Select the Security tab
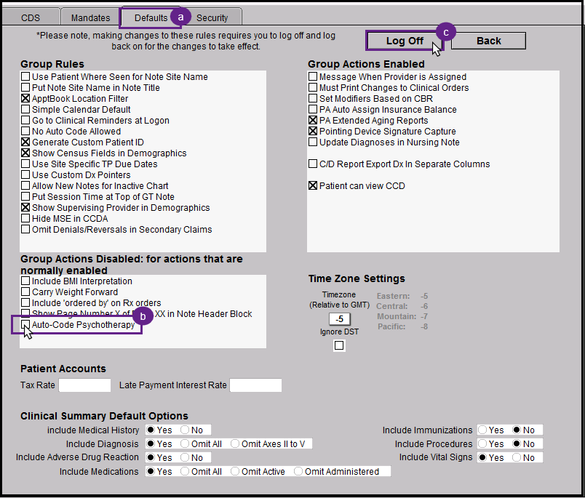 (212, 17)
